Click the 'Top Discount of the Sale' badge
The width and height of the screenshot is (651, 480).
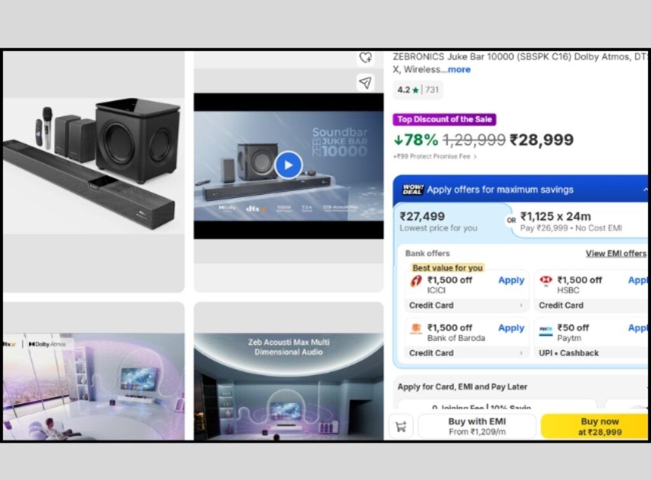(444, 119)
